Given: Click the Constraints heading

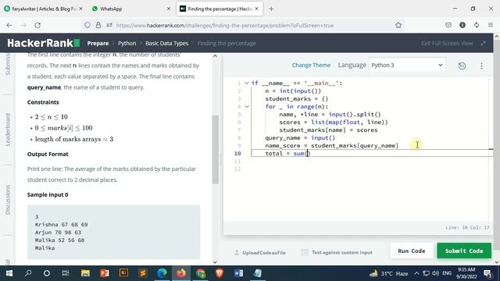Looking at the screenshot, I should click(x=43, y=102).
